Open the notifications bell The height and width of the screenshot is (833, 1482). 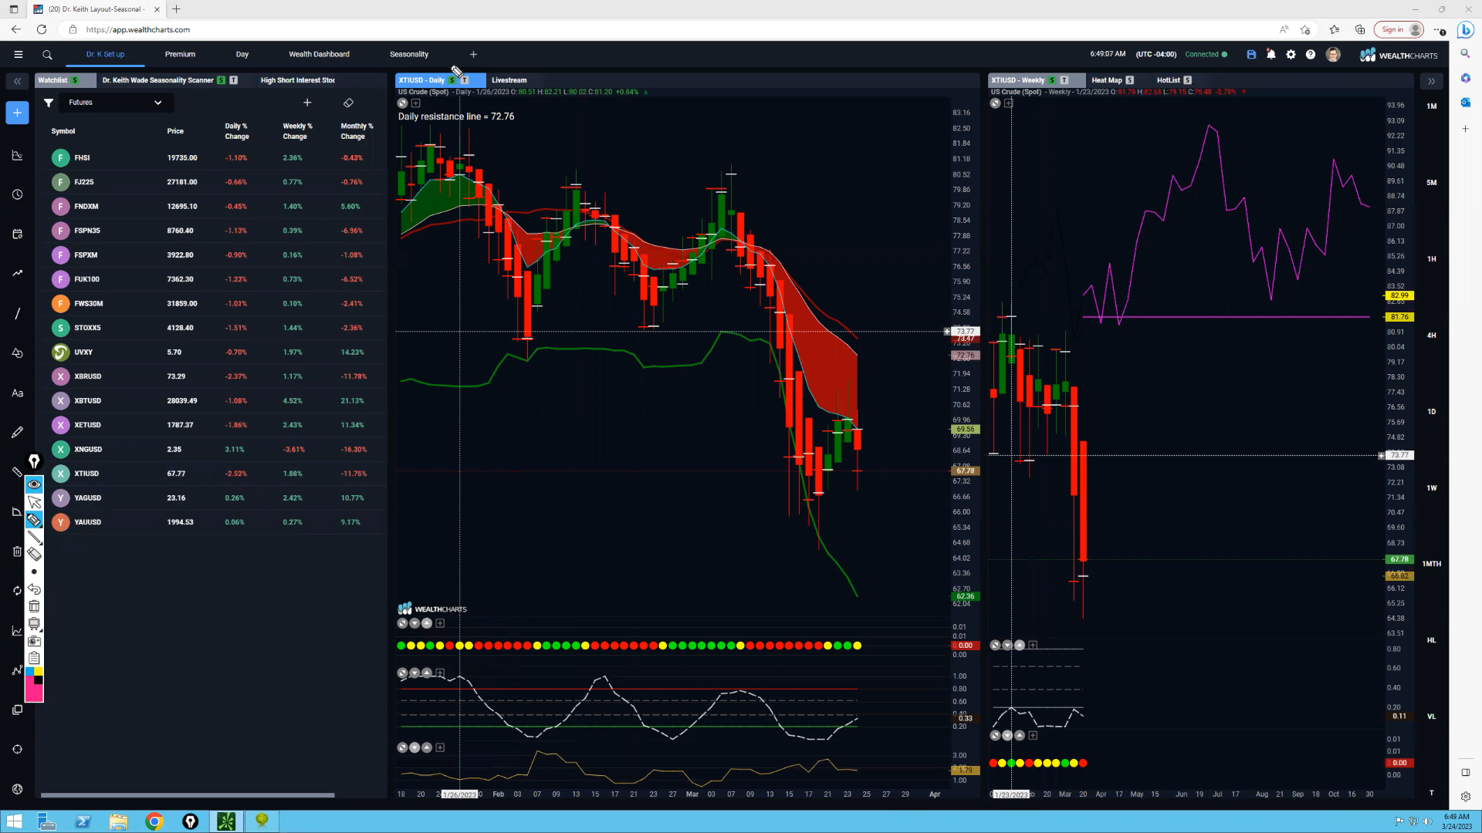(x=1271, y=55)
